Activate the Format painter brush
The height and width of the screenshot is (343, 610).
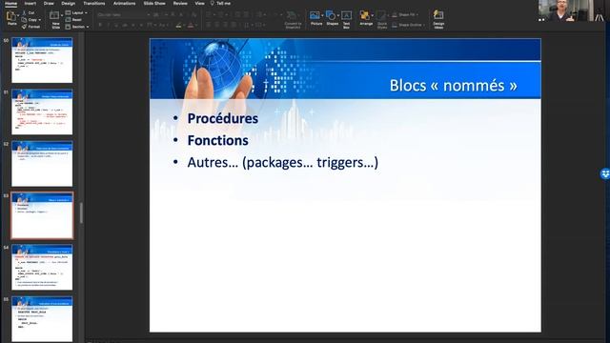[x=24, y=27]
